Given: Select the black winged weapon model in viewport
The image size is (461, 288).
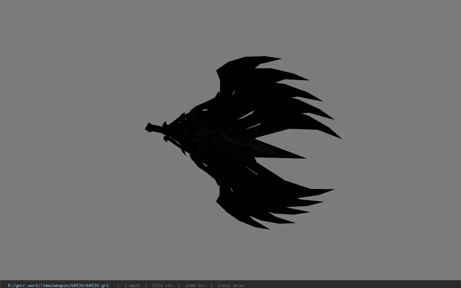Looking at the screenshot, I should point(243,143).
